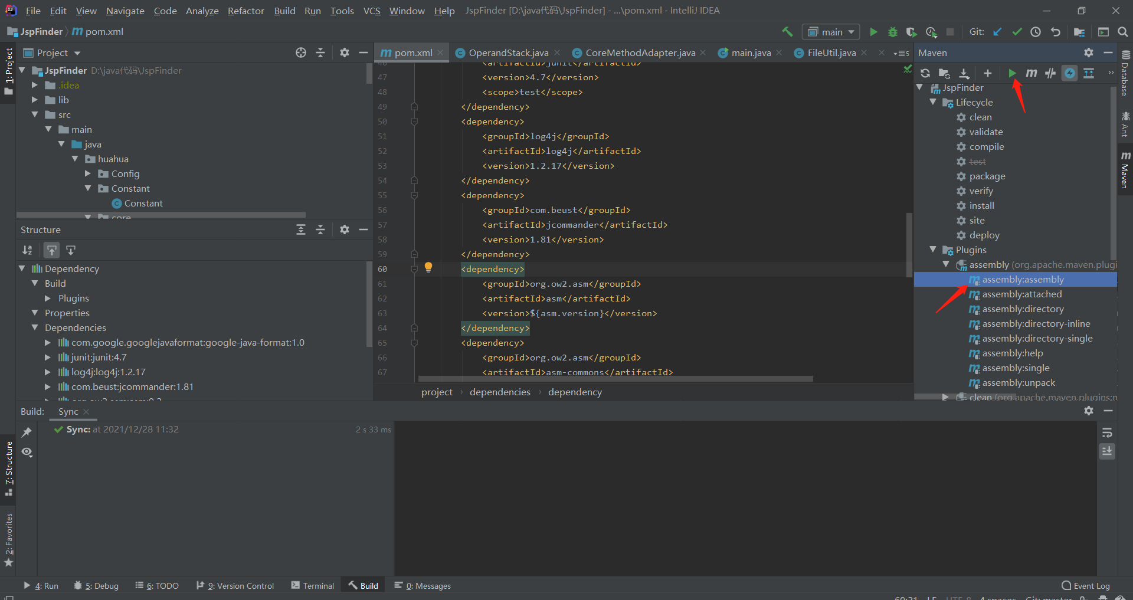Switch to FileUtil.java tab
Screen dimensions: 1133x600
[x=831, y=53]
